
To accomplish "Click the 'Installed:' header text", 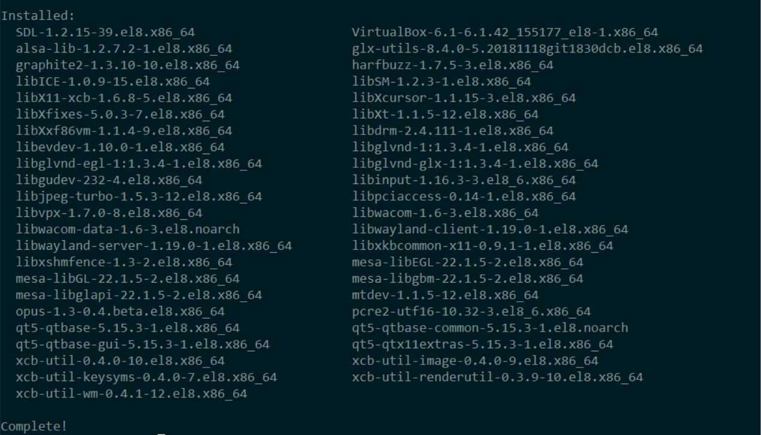I will pos(38,16).
